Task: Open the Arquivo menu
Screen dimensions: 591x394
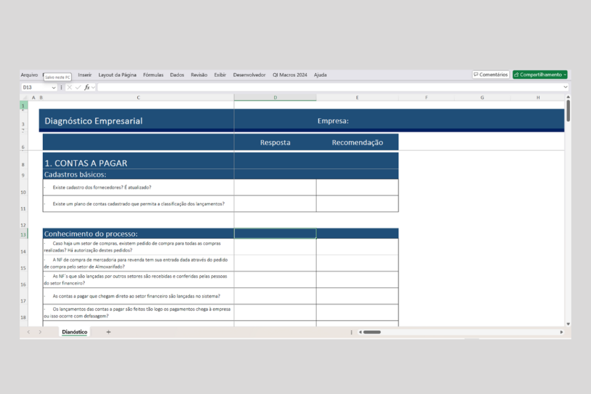Action: point(29,75)
